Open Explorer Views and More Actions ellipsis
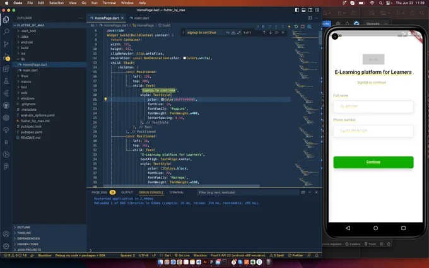 point(81,18)
